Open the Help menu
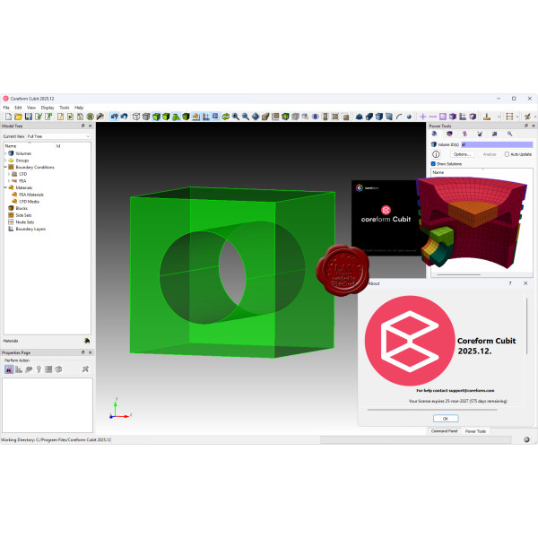Image resolution: width=538 pixels, height=538 pixels. click(x=79, y=108)
